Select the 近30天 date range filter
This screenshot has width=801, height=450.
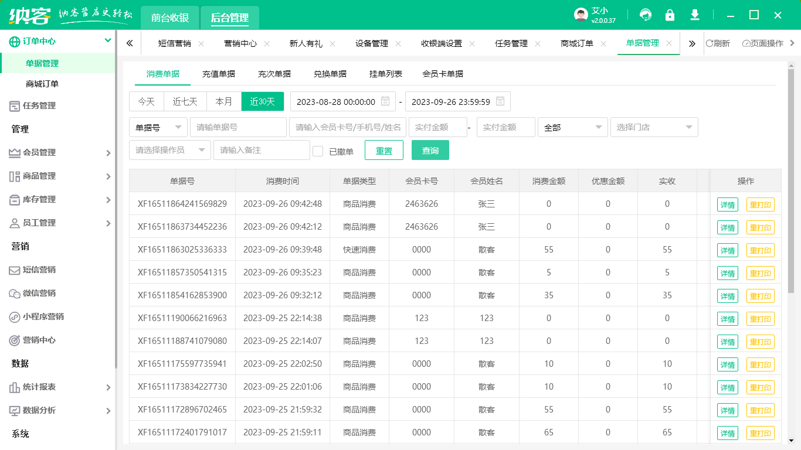[263, 101]
